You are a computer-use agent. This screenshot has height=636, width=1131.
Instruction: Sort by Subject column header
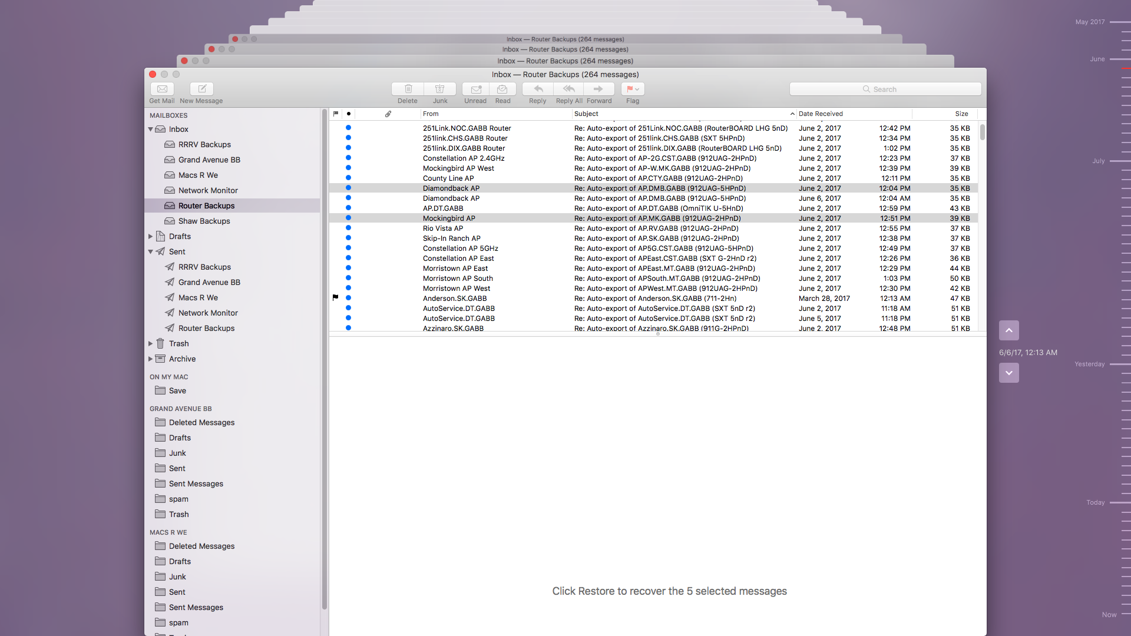tap(684, 114)
